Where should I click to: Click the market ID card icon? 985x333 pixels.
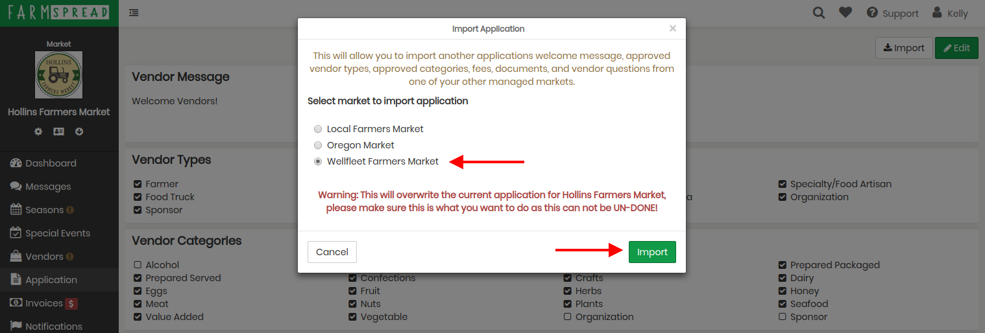click(58, 132)
